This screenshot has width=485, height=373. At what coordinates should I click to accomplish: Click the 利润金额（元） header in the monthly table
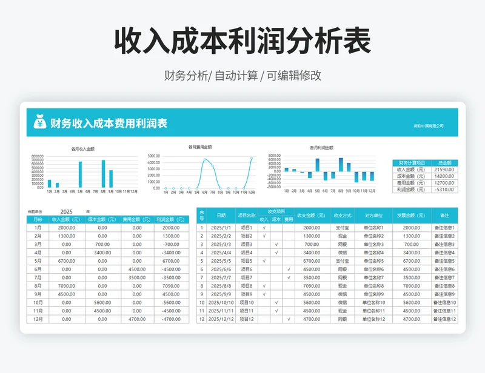[171, 219]
